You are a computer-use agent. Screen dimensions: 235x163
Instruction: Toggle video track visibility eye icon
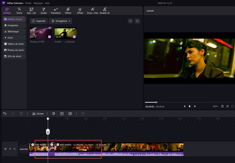click(10, 149)
